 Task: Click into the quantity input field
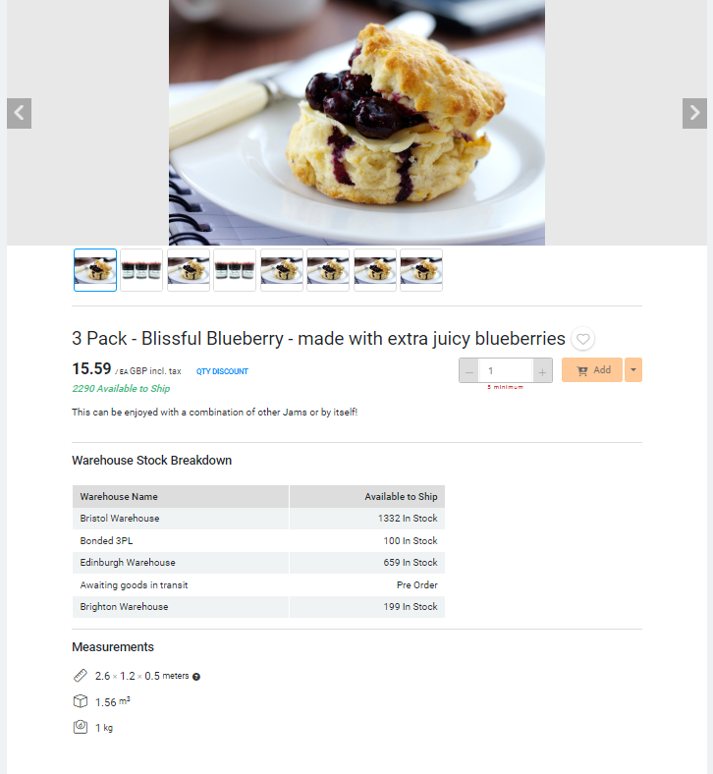click(506, 370)
